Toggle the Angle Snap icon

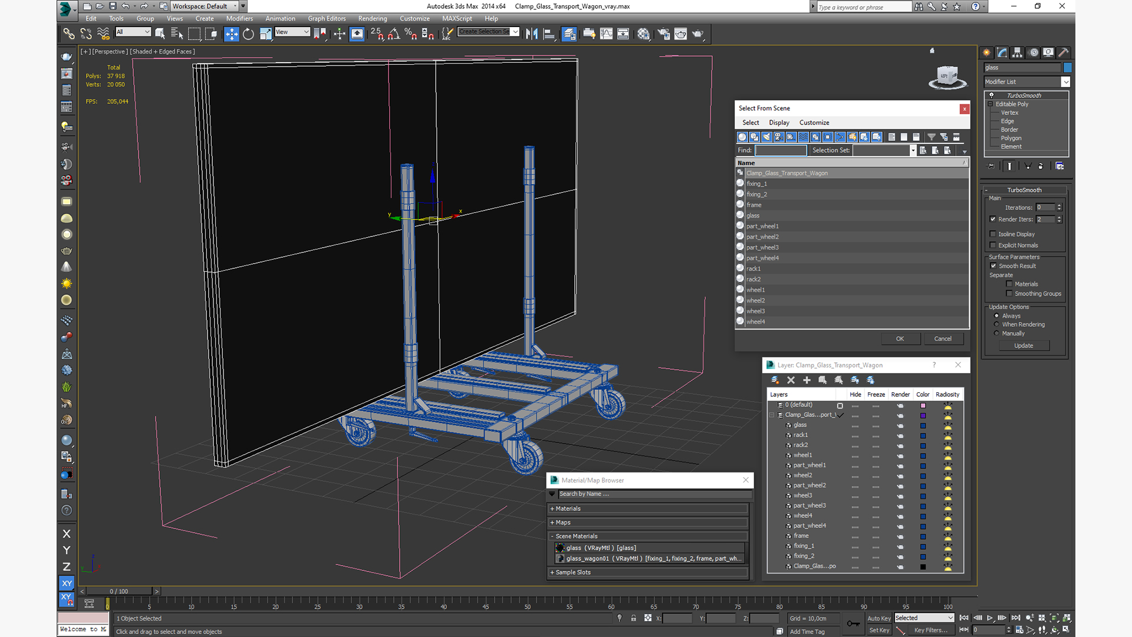[x=394, y=34]
